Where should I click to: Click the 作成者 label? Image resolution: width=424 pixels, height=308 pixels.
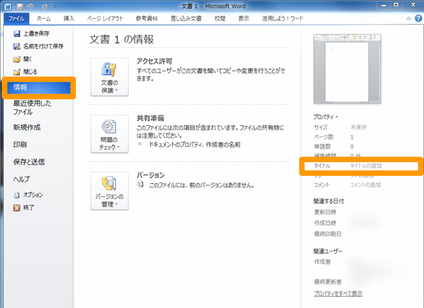pos(322,262)
